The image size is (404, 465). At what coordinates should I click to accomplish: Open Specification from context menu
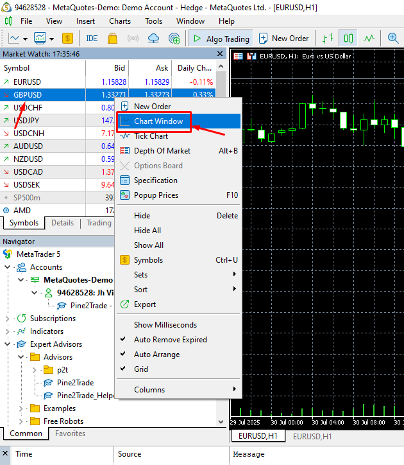(179, 180)
